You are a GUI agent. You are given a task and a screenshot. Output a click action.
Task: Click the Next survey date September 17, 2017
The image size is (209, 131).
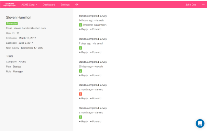click(x=32, y=48)
